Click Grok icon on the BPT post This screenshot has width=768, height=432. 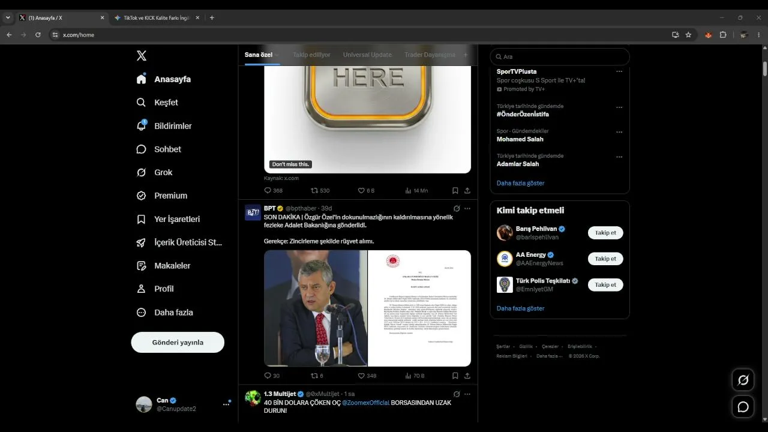pyautogui.click(x=457, y=209)
